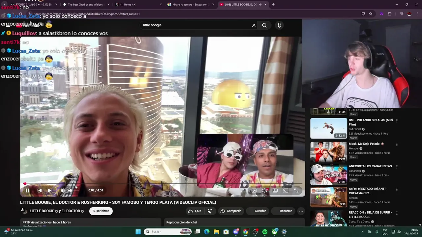422x237 pixels.
Task: Click the Compartir share button
Action: coord(230,211)
